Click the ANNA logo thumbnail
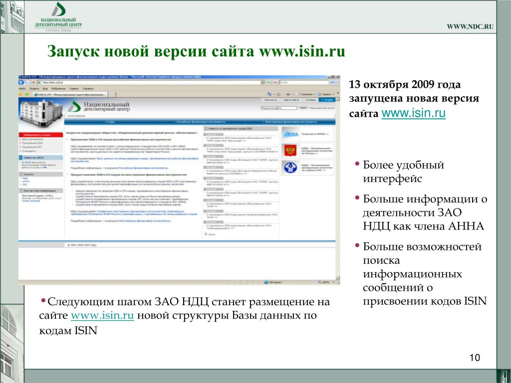 click(290, 134)
